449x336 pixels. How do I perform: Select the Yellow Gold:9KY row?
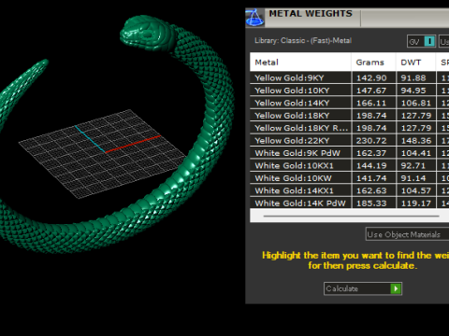[349, 77]
